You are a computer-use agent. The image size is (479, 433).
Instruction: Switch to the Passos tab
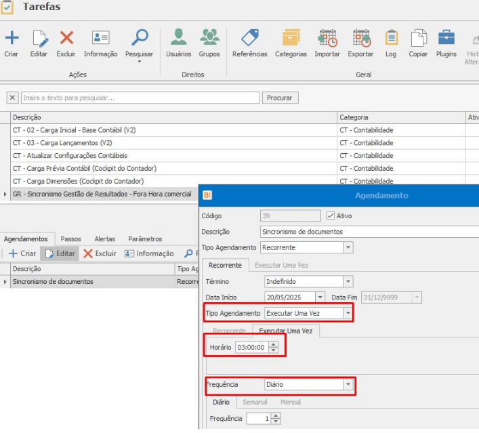71,239
